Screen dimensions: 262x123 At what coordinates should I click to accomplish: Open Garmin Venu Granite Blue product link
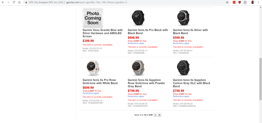(103, 33)
